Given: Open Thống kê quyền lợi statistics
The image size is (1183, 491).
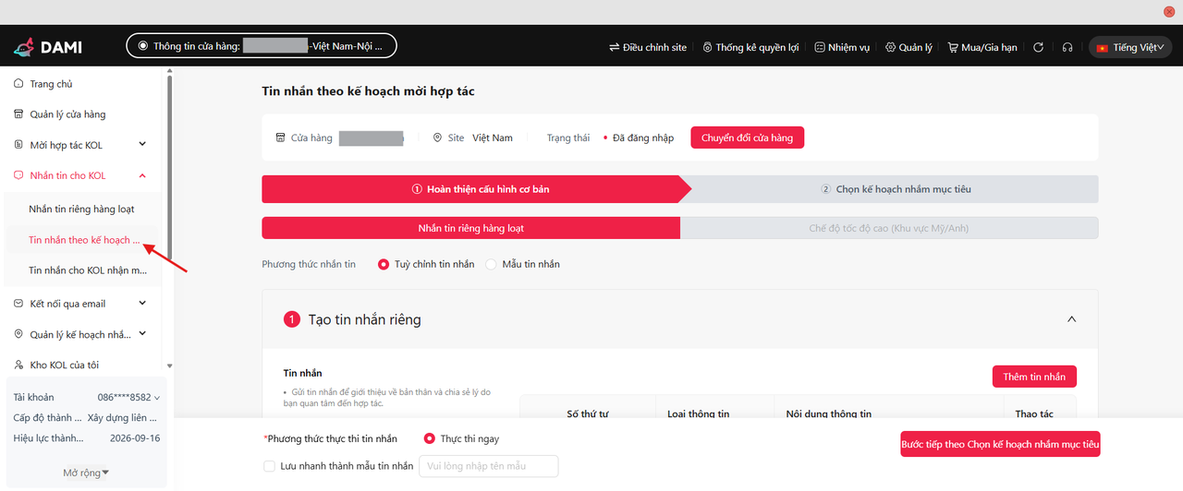Looking at the screenshot, I should [750, 47].
